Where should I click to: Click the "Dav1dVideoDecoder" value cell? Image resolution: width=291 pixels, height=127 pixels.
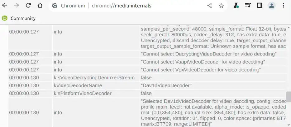pos(166,85)
